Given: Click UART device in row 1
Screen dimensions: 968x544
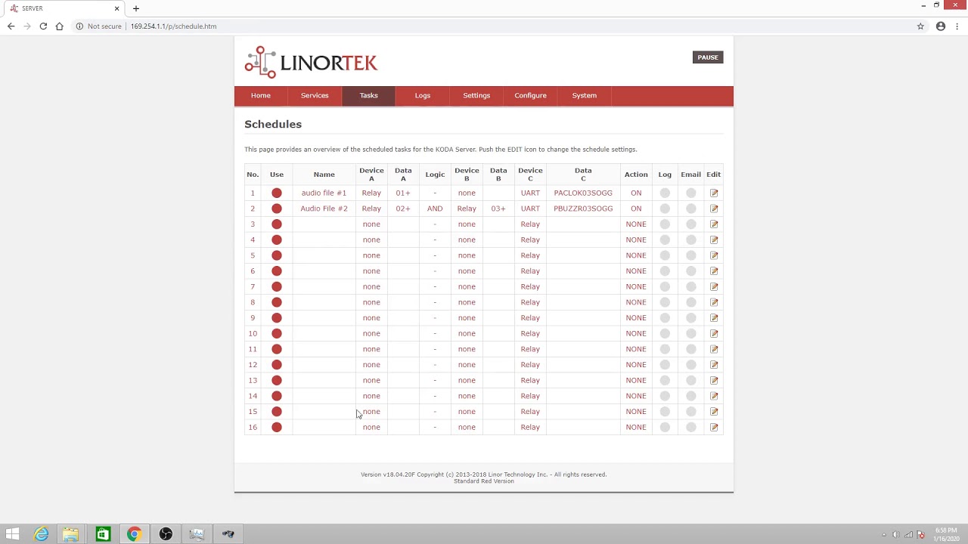Looking at the screenshot, I should 530,193.
